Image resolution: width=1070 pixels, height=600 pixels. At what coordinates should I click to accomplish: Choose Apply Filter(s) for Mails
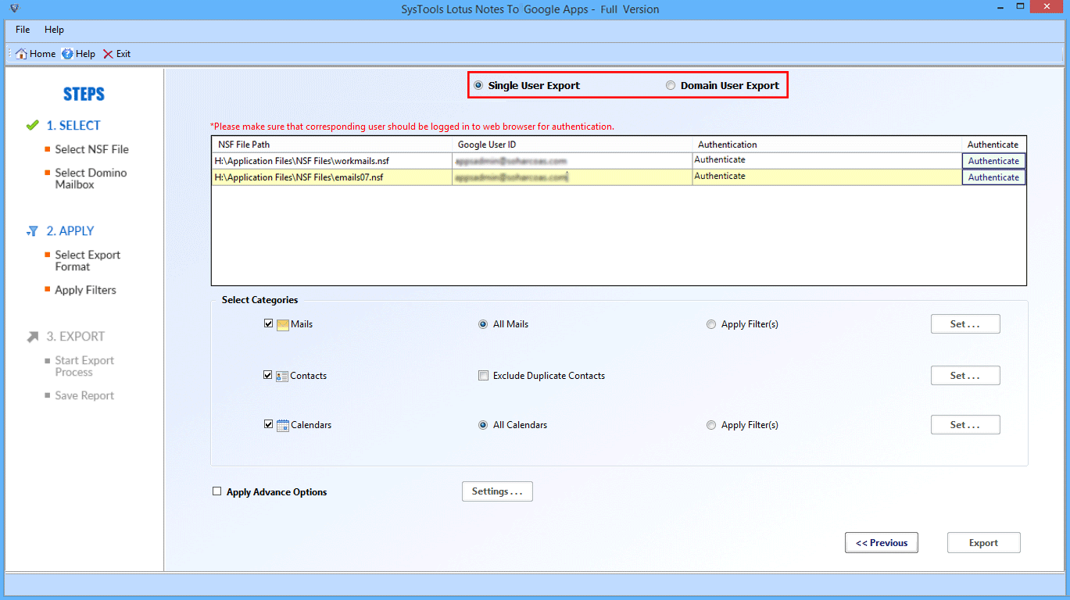point(710,324)
